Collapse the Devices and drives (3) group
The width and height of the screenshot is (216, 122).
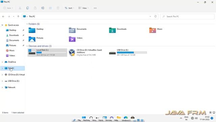coord(27,46)
